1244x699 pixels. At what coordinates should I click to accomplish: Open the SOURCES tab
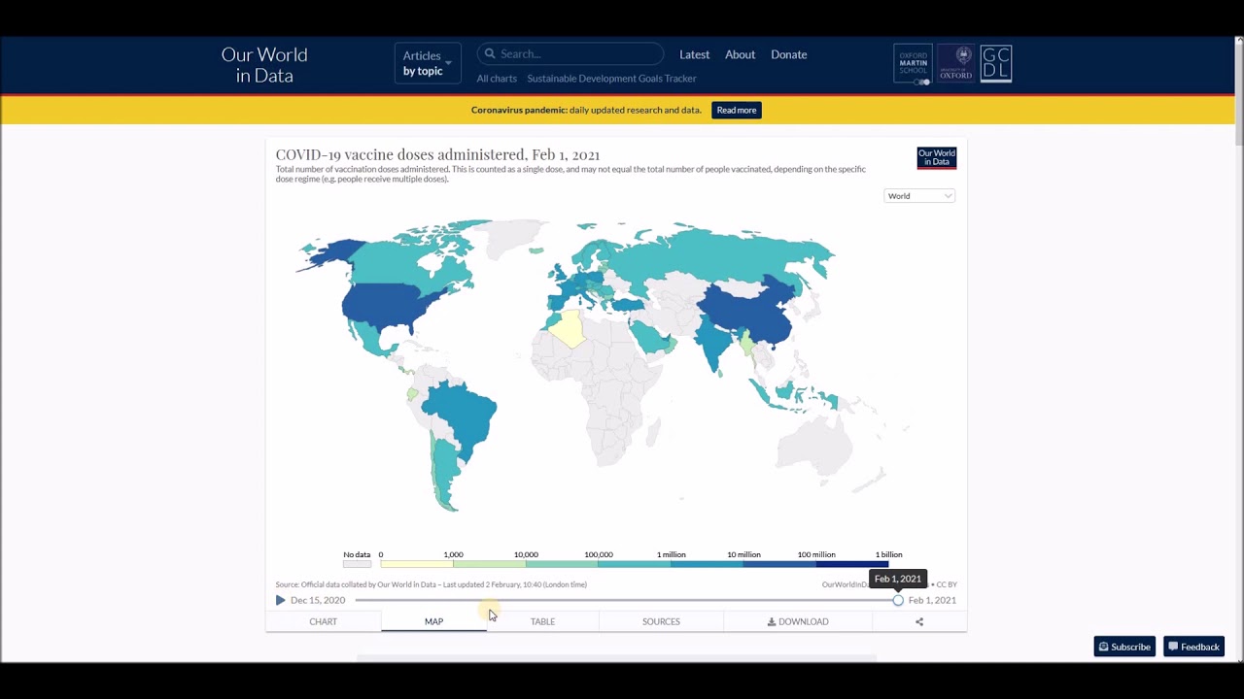tap(661, 621)
